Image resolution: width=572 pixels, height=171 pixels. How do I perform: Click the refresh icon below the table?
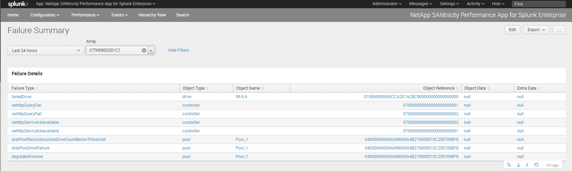click(x=536, y=165)
